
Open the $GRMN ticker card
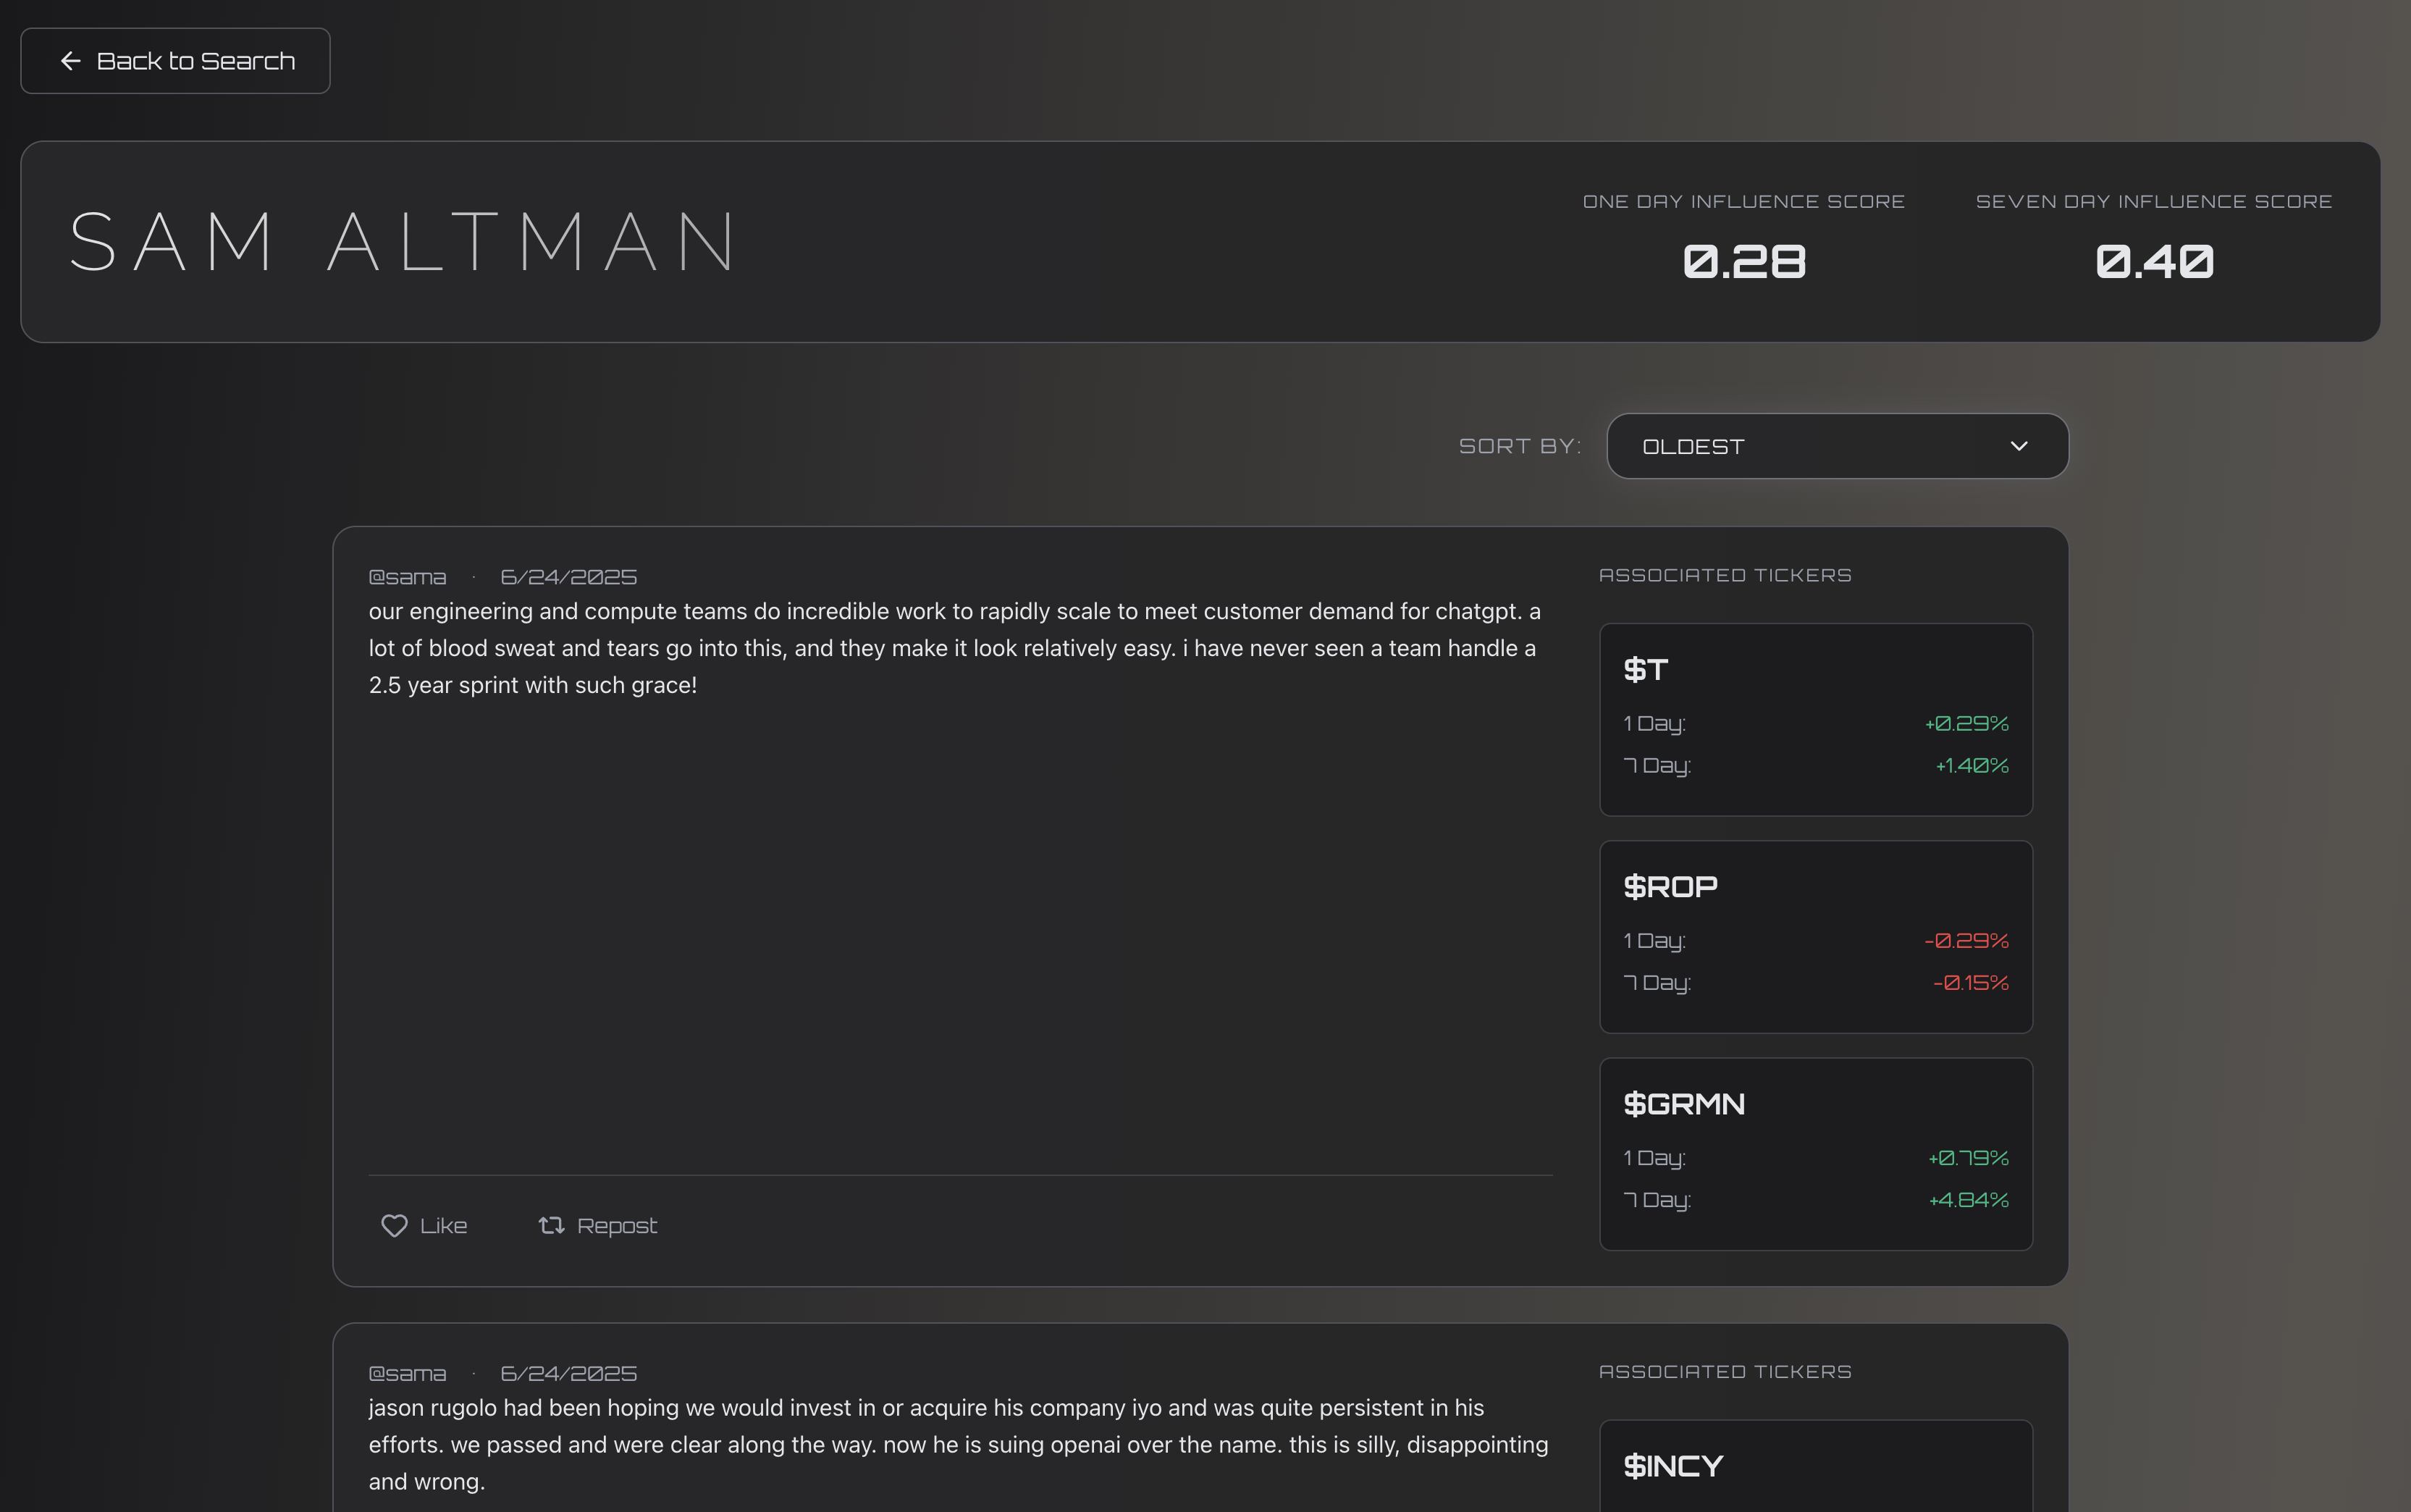pos(1815,1153)
